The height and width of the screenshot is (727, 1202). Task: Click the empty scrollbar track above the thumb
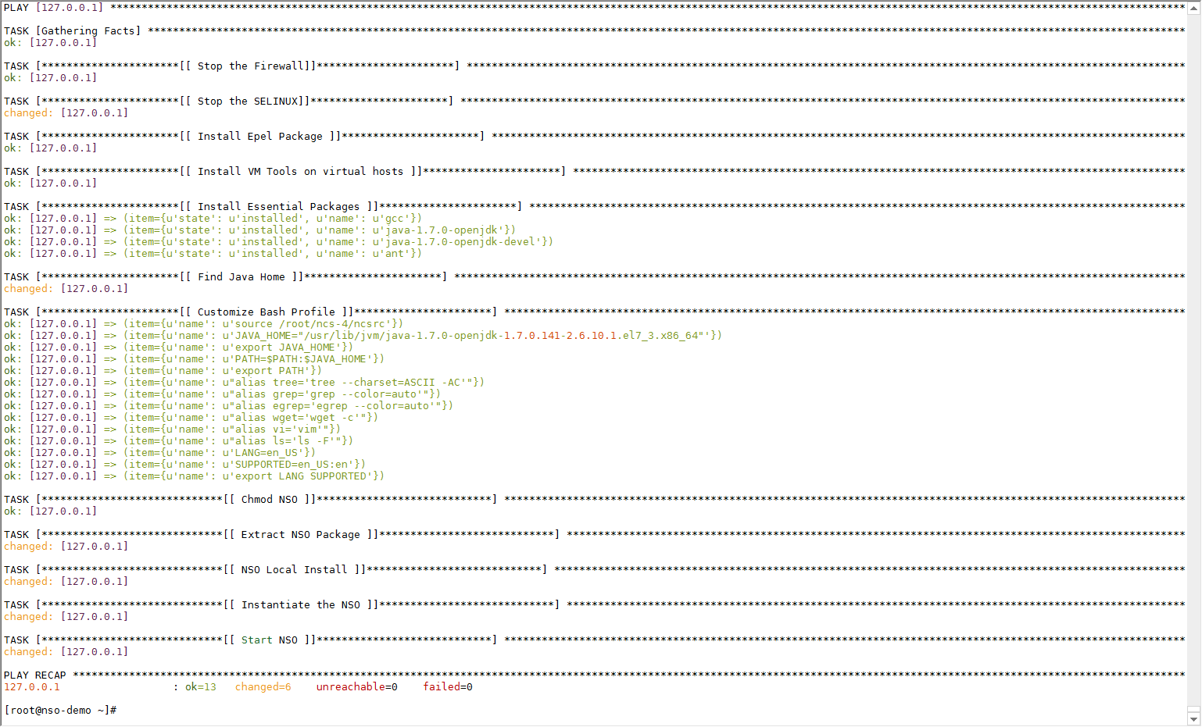(x=1193, y=358)
